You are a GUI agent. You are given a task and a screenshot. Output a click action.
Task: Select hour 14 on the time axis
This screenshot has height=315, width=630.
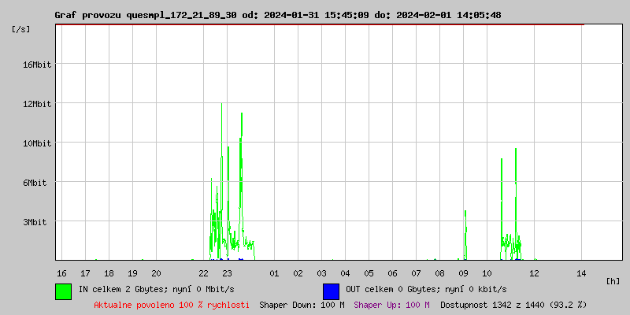[581, 273]
